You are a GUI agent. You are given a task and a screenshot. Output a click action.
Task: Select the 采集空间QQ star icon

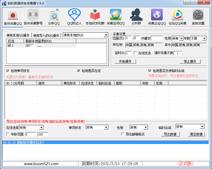[116, 17]
